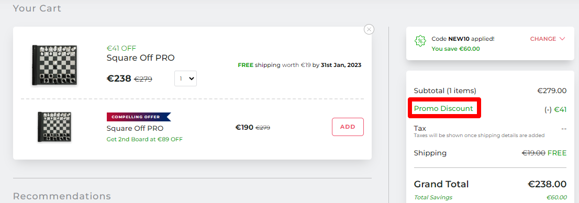Click the Total Savings line
The width and height of the screenshot is (579, 203).
point(490,197)
